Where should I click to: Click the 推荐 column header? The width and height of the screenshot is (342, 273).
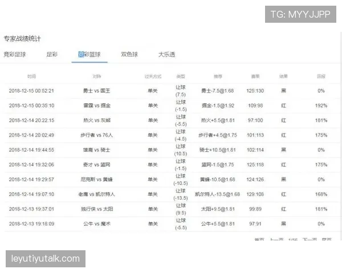pos(218,76)
